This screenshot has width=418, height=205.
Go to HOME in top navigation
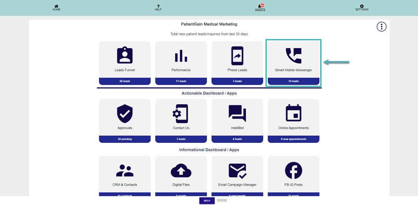(x=56, y=10)
